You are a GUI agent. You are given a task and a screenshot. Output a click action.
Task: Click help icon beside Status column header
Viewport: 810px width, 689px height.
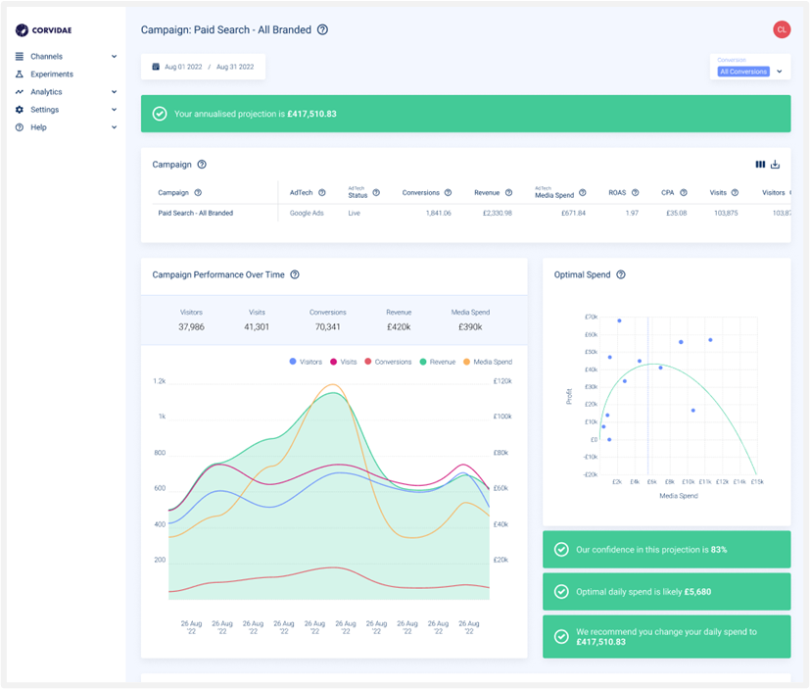point(376,193)
